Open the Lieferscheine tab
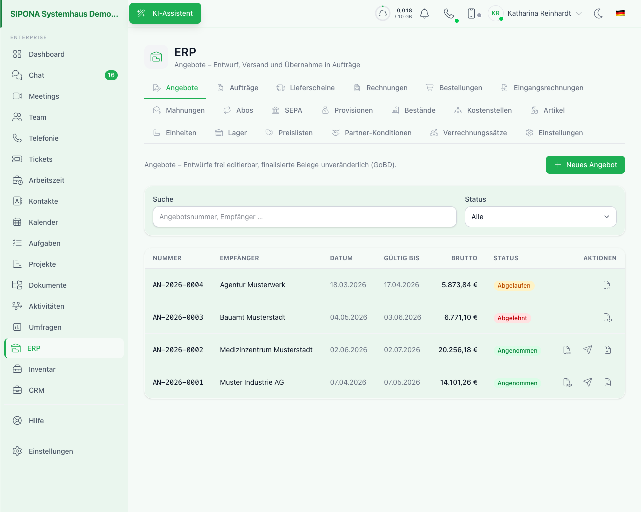This screenshot has width=641, height=512. (306, 88)
